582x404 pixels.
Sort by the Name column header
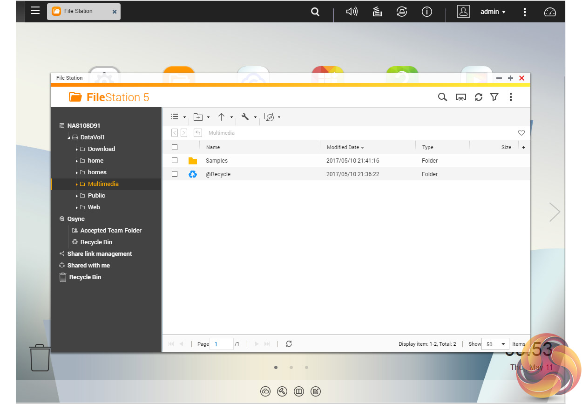click(x=213, y=147)
